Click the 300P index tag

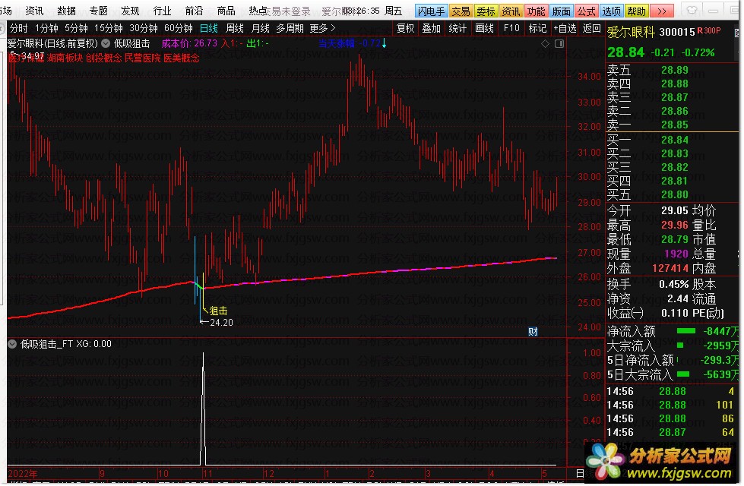point(712,31)
